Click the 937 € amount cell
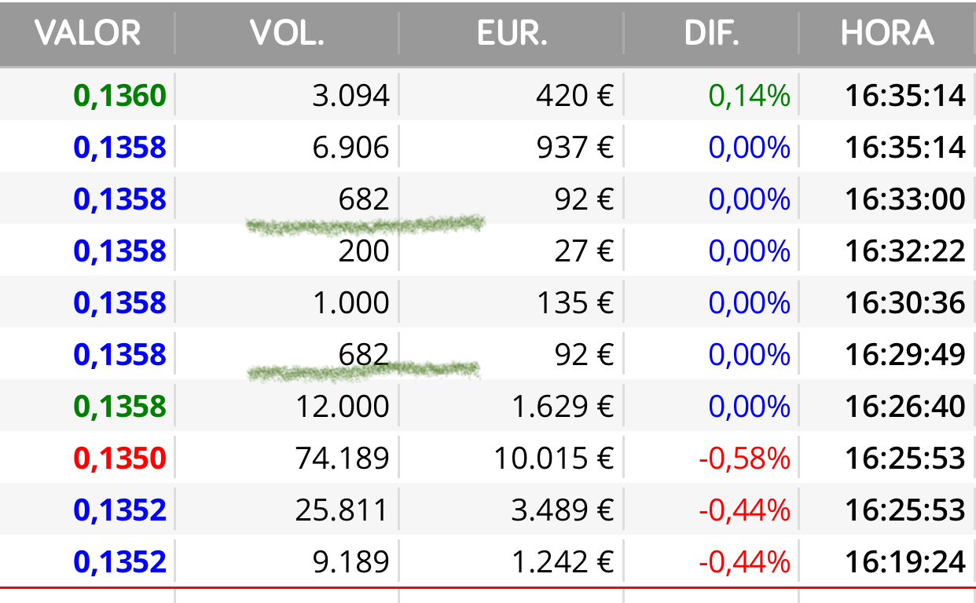Viewport: 976px width, 603px height. pyautogui.click(x=575, y=148)
